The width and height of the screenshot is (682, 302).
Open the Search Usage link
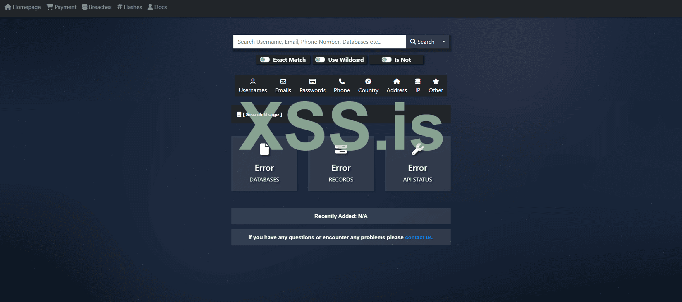[259, 114]
